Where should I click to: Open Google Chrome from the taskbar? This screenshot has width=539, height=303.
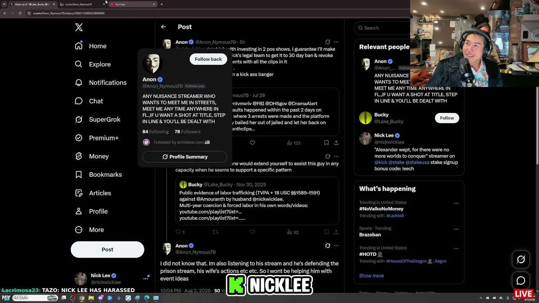click(x=82, y=298)
